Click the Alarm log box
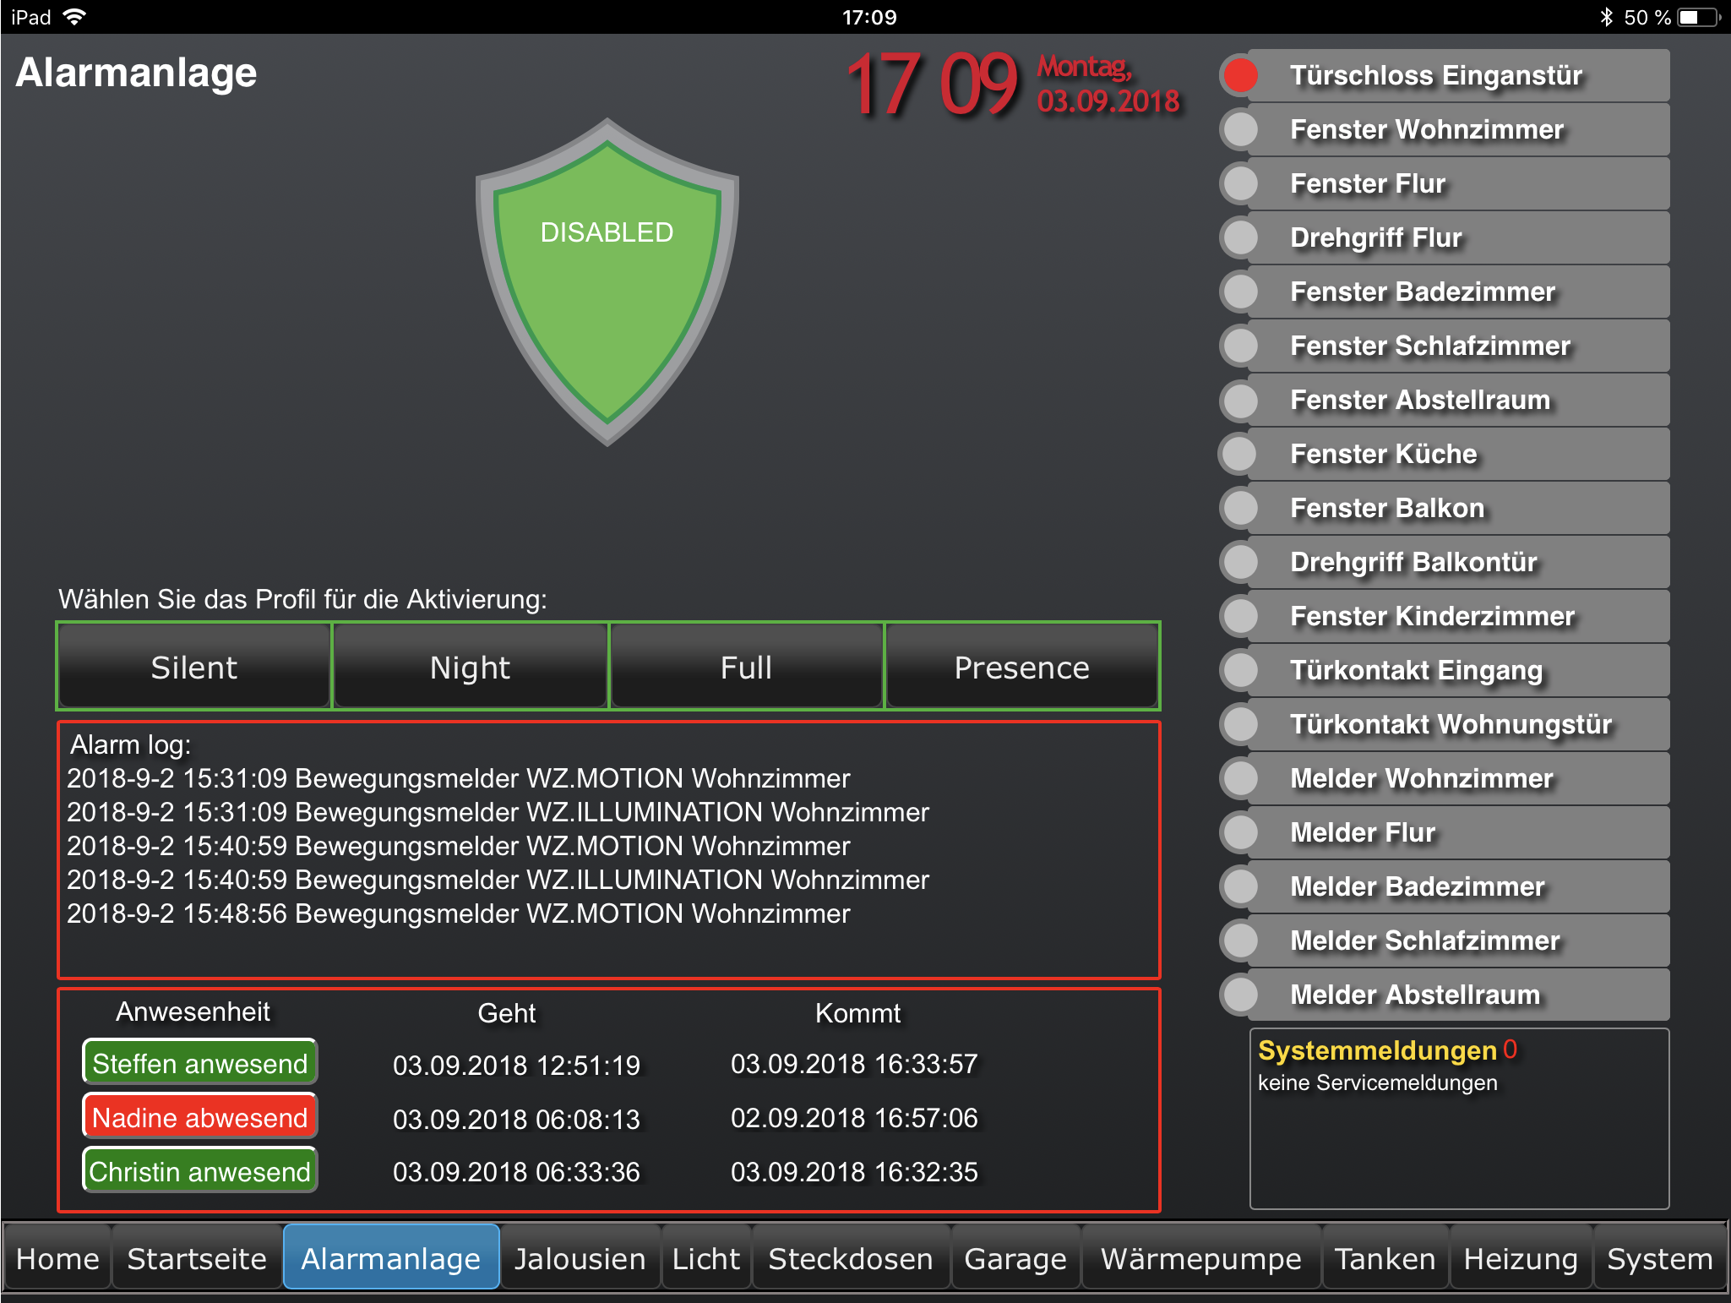 click(x=608, y=849)
